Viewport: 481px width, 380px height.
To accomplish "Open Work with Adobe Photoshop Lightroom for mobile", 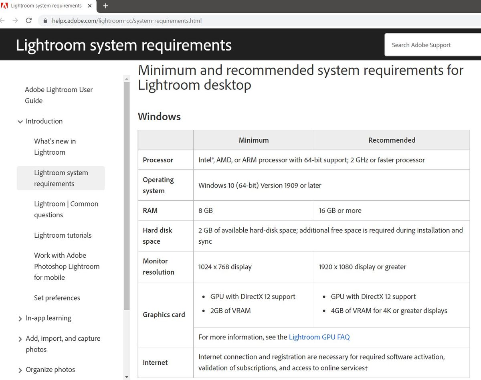I will (67, 266).
